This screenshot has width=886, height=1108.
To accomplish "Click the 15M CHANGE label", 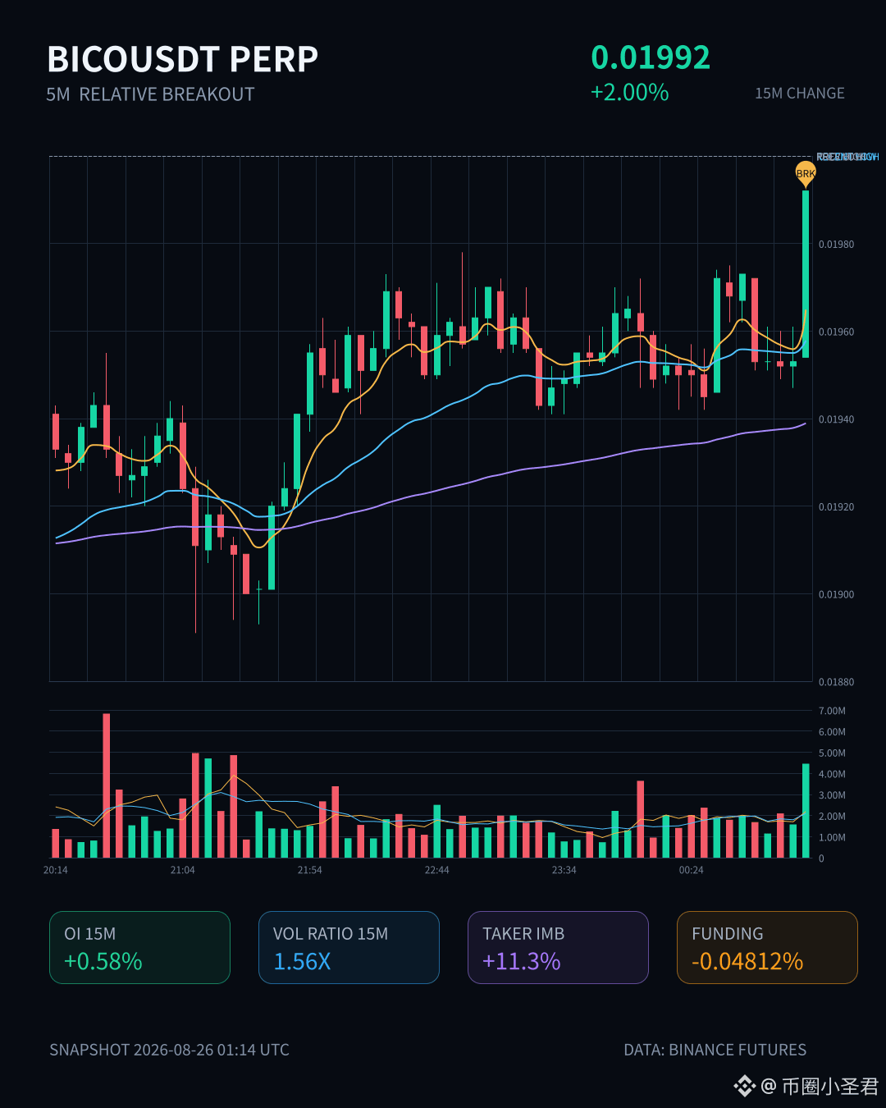I will [800, 94].
